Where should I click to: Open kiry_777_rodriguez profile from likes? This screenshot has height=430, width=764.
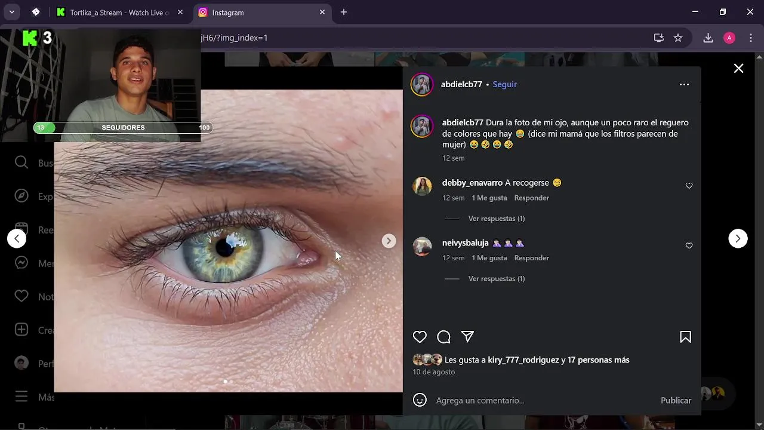(523, 360)
